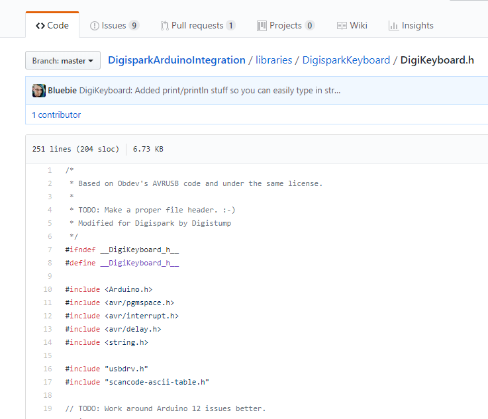
Task: Select line number 11
Action: coord(48,303)
